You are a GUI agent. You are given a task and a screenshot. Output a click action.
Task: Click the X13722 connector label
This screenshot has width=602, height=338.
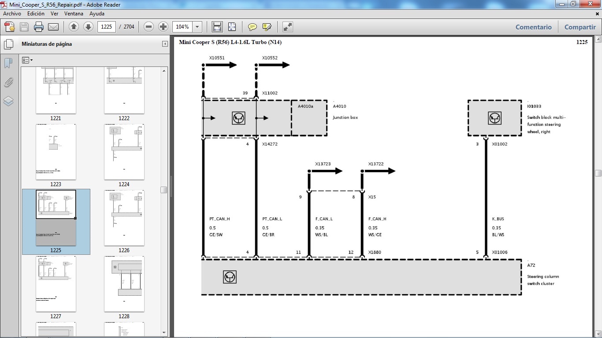click(376, 164)
